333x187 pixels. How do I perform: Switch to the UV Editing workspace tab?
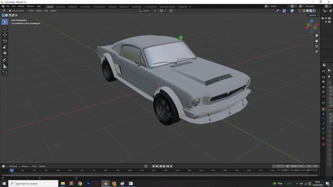pos(85,7)
